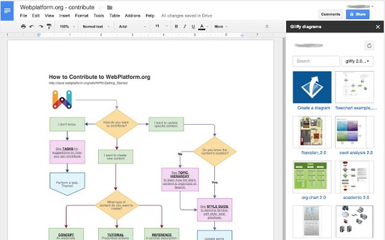
Task: Expand the More toolbar options
Action: click(x=221, y=26)
